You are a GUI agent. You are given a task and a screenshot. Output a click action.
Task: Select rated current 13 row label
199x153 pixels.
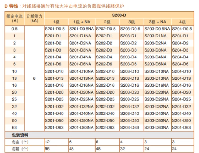[15, 78]
